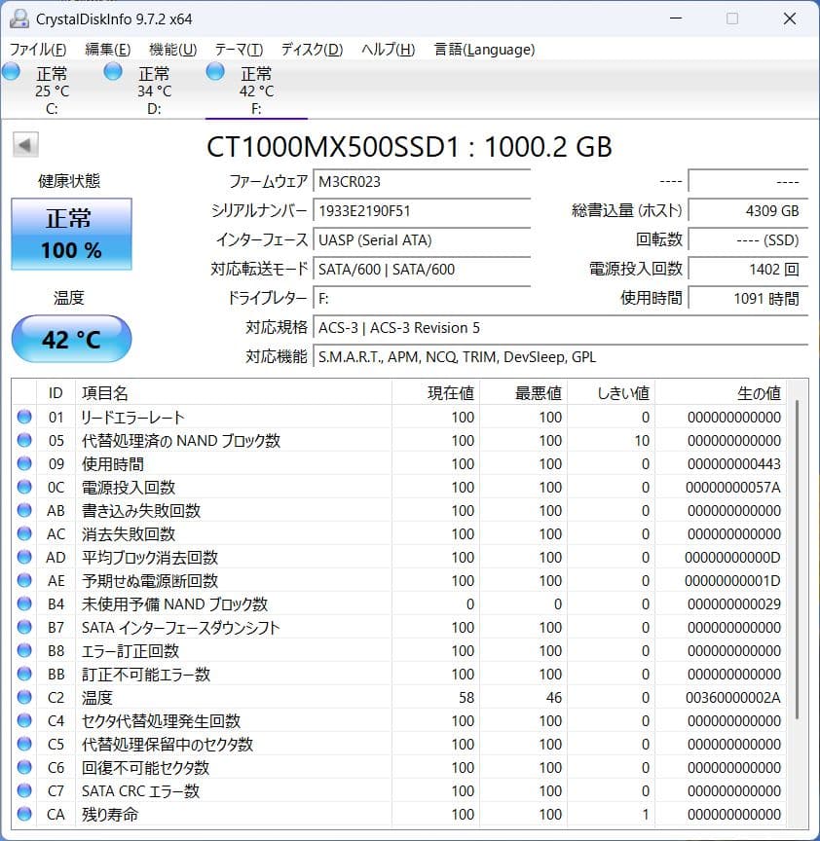Click raw value 00000000057A

pyautogui.click(x=733, y=487)
